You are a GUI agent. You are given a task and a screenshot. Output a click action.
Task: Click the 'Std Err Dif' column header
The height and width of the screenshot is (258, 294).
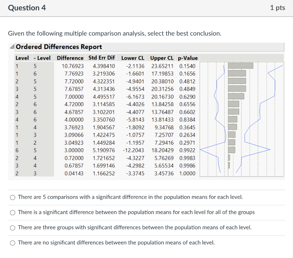[101, 58]
